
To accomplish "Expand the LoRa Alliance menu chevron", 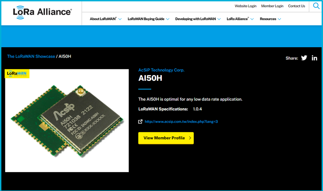I will 252,19.
